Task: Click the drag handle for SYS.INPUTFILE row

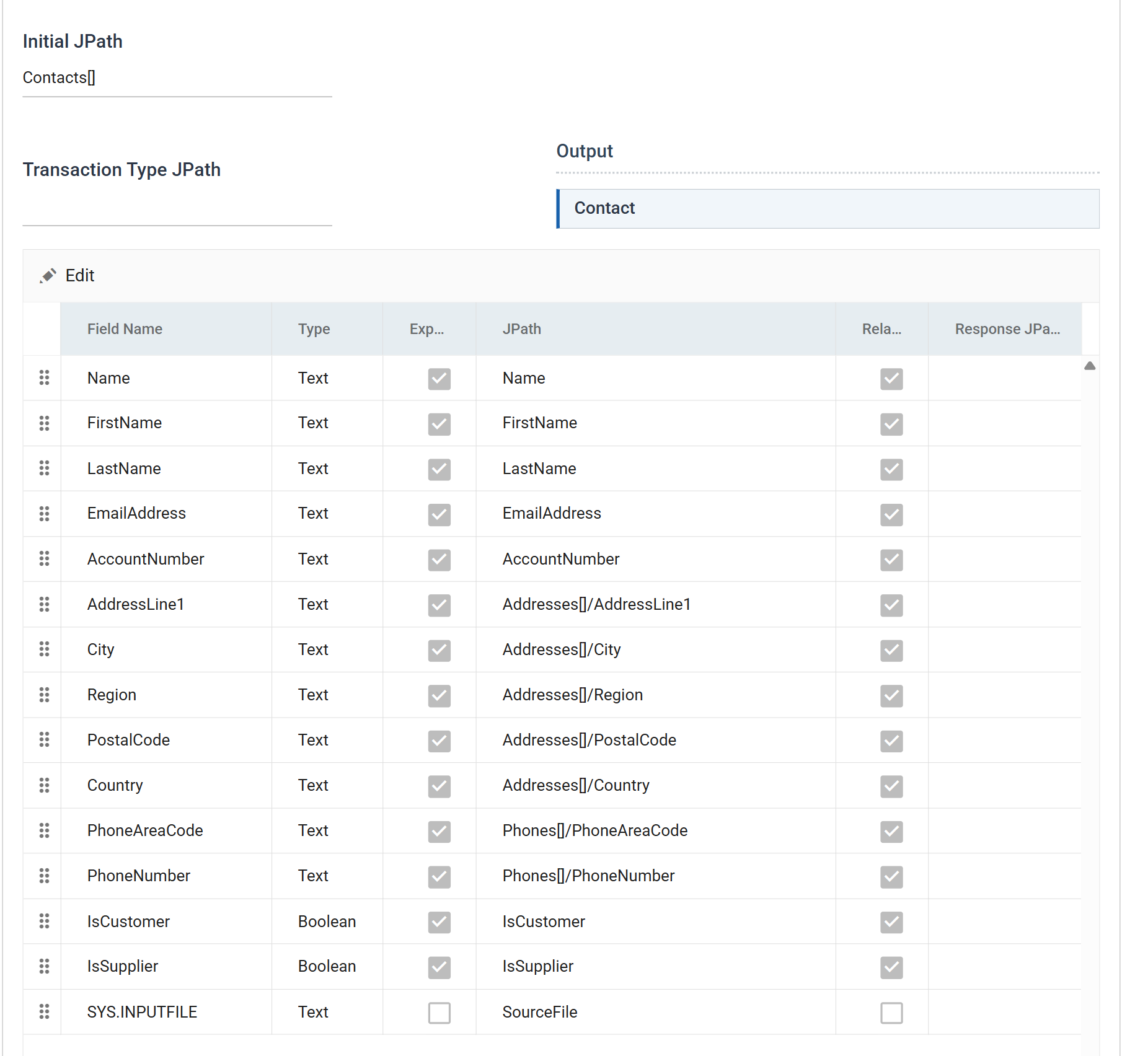Action: [44, 1012]
